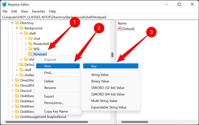Close the Registry Editor window
The image size is (199, 125).
click(x=192, y=4)
